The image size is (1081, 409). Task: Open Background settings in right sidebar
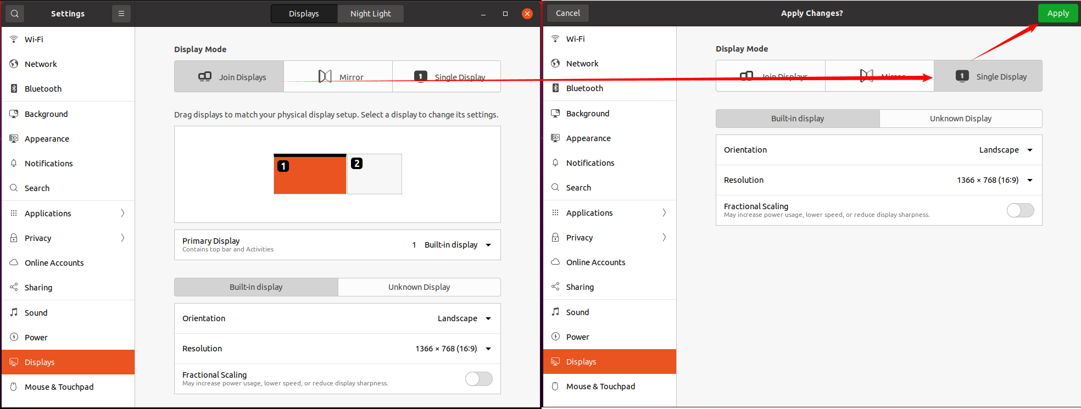610,114
